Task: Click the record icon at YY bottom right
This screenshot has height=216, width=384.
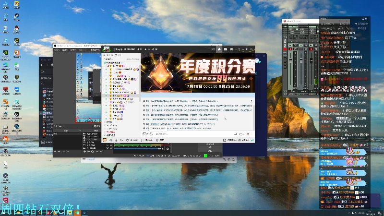Action: (224, 140)
